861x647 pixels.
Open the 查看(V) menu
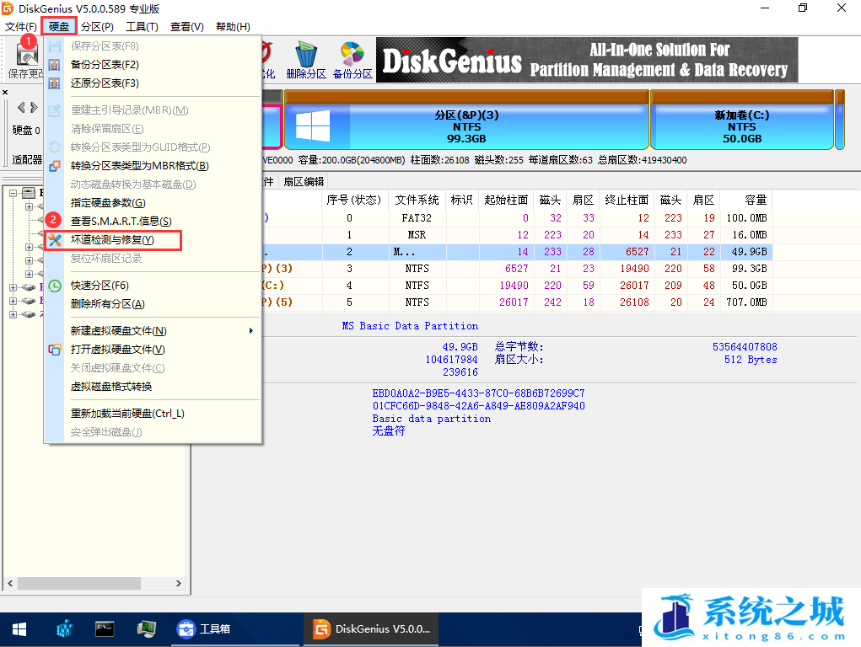(186, 27)
